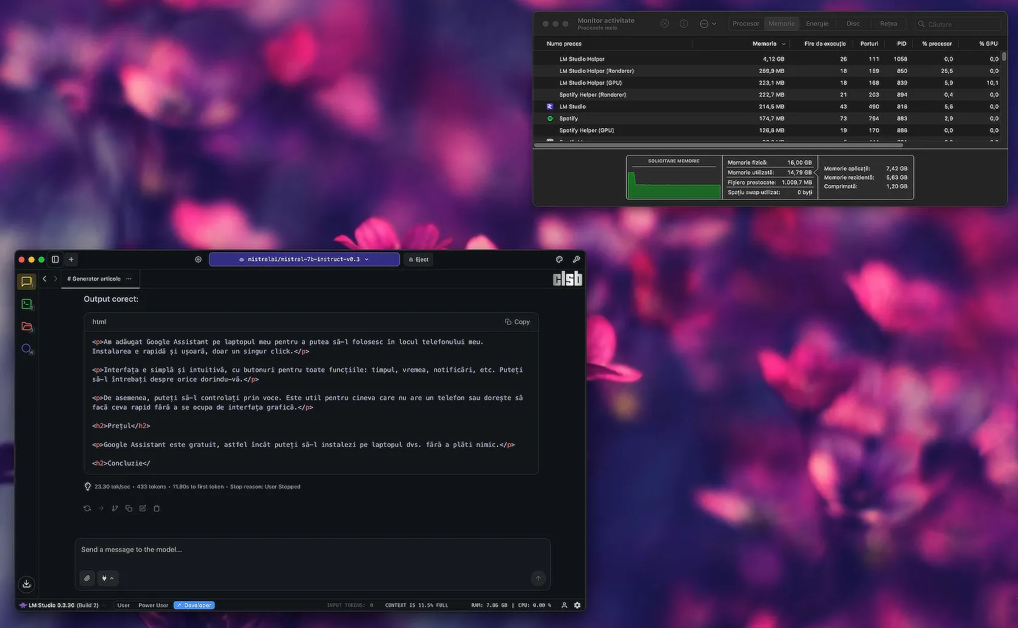Expand the plug integrations menu in message box

click(x=108, y=578)
